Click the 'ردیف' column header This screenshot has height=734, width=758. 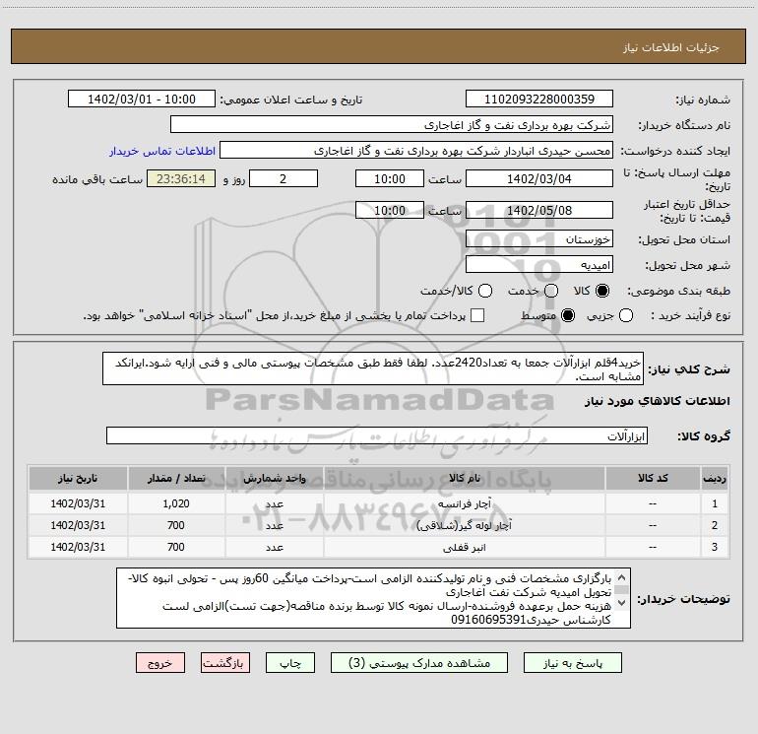point(715,478)
